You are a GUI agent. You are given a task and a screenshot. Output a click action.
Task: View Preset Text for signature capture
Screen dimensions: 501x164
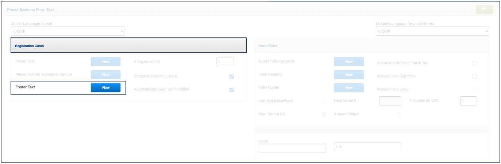coord(105,75)
